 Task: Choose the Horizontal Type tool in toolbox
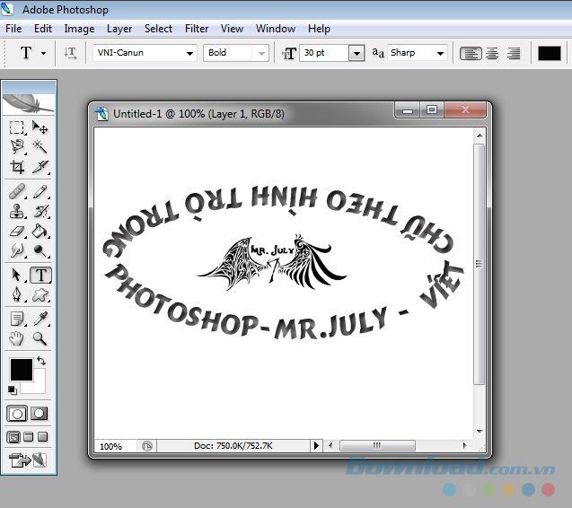(40, 276)
